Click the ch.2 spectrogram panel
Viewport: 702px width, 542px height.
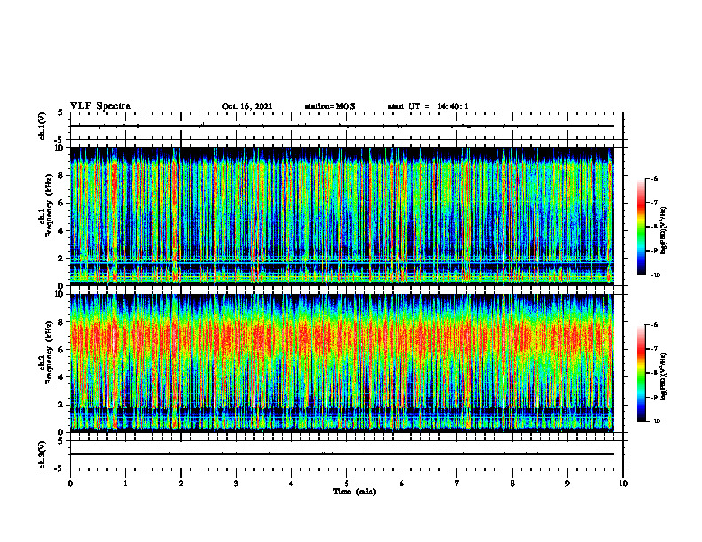[341, 363]
